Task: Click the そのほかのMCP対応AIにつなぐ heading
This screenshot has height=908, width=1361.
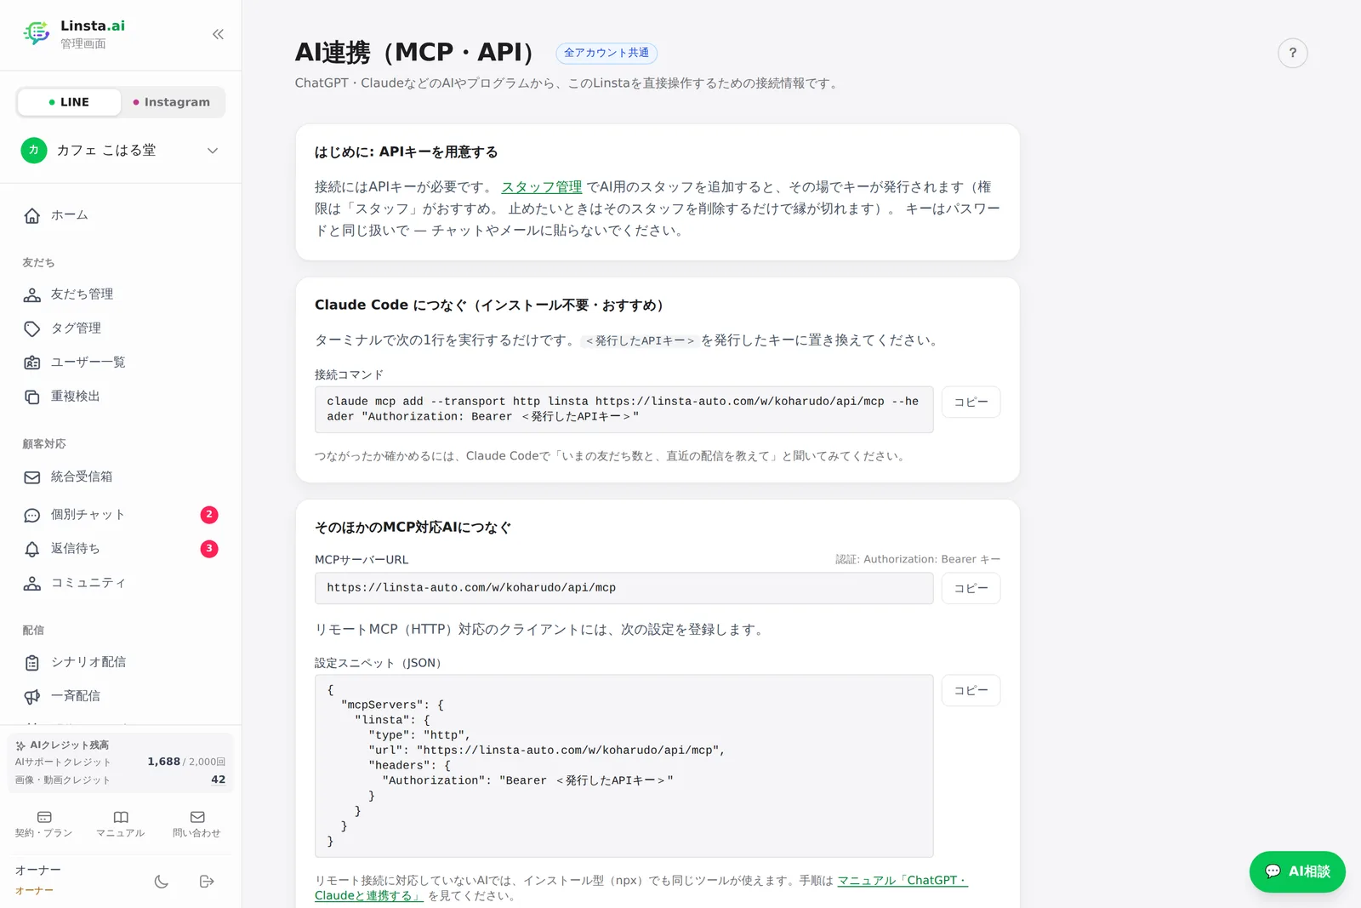Action: click(413, 528)
